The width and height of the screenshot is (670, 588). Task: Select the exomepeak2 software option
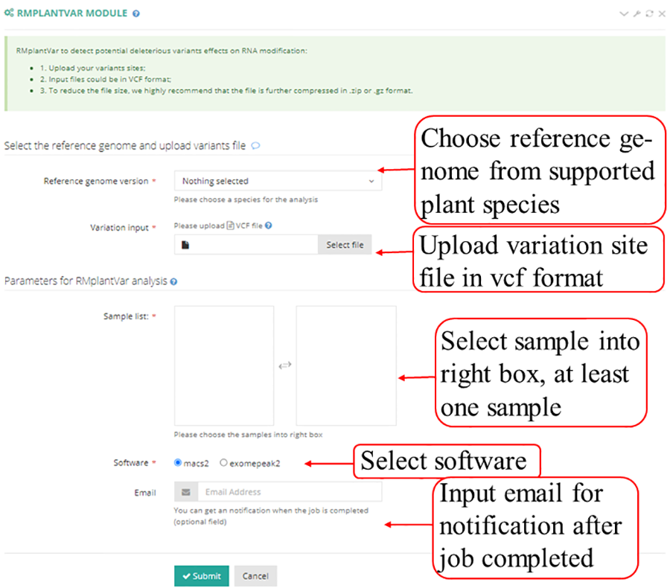pyautogui.click(x=224, y=462)
